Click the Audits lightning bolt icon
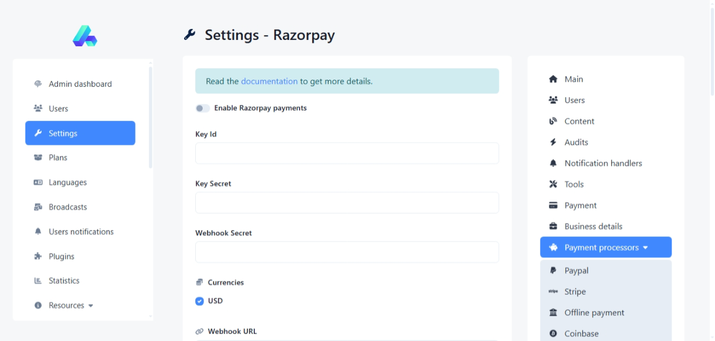 [553, 142]
